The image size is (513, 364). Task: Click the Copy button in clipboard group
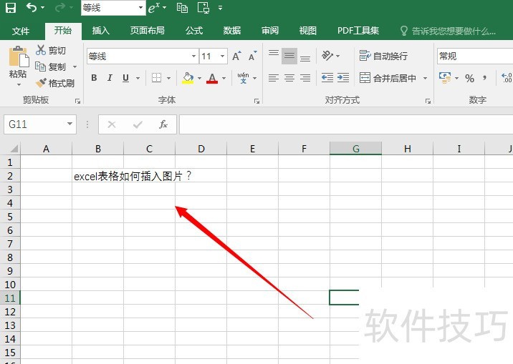pyautogui.click(x=51, y=67)
